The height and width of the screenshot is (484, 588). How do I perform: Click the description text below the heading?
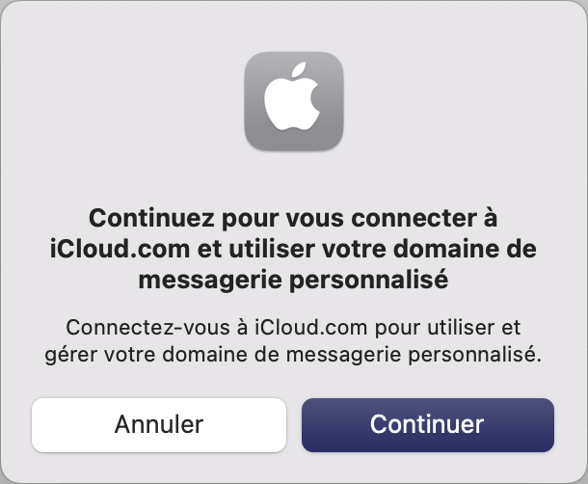point(293,340)
